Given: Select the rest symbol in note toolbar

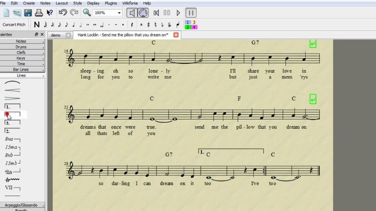Looking at the screenshot, I should [132, 25].
